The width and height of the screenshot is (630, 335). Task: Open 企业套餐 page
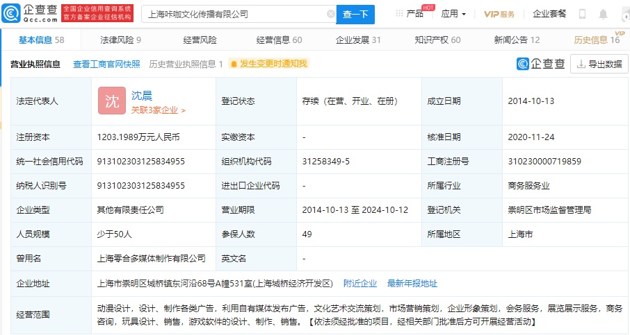point(549,14)
